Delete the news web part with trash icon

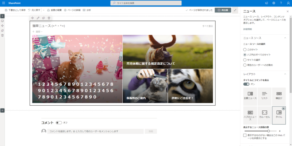point(49,18)
